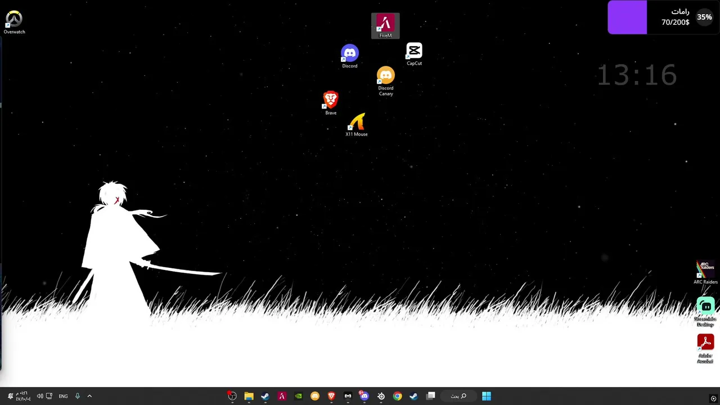This screenshot has width=720, height=405.
Task: Open Brave browser from the taskbar
Action: 331,396
